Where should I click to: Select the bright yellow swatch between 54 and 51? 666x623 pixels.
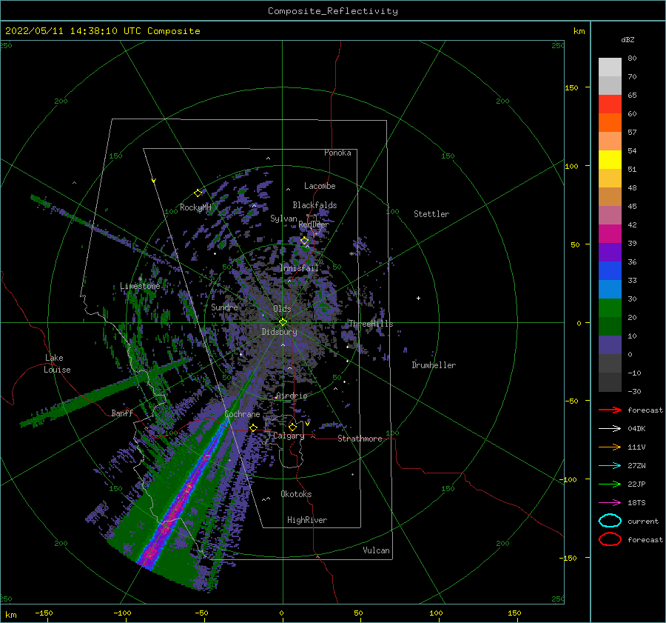[x=610, y=159]
